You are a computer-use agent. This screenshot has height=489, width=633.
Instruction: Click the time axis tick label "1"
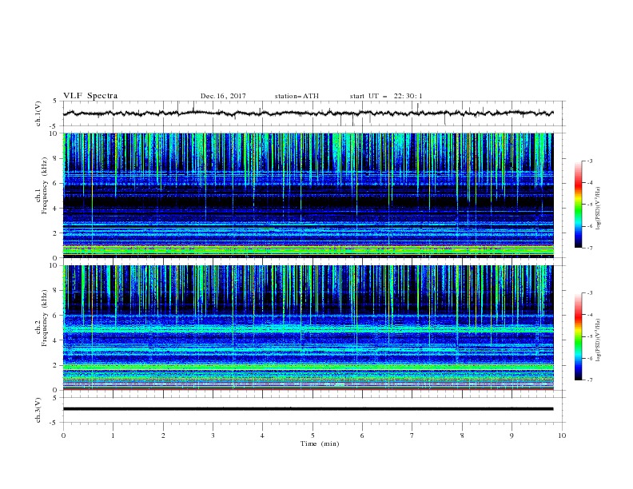click(x=113, y=435)
